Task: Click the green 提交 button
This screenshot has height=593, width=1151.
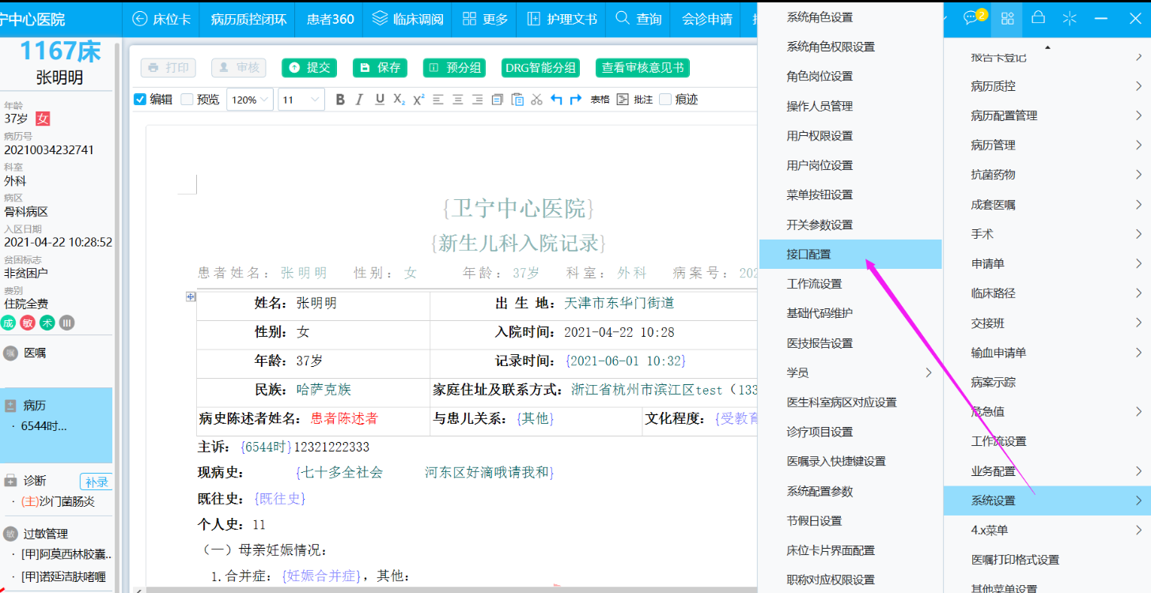Action: [309, 68]
